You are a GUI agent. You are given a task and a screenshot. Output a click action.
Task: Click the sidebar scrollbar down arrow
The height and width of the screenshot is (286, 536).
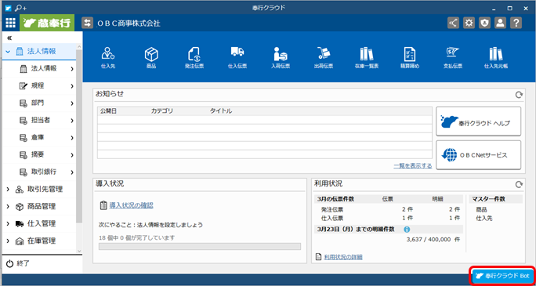pyautogui.click(x=79, y=251)
